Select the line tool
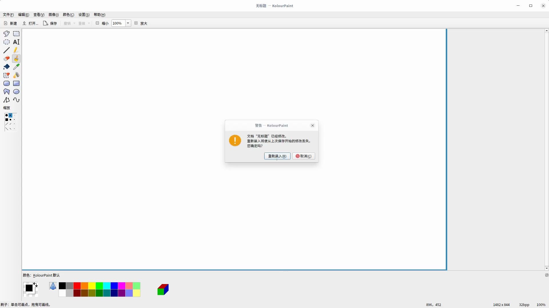Screen dimensions: 549x308 [x=7, y=50]
